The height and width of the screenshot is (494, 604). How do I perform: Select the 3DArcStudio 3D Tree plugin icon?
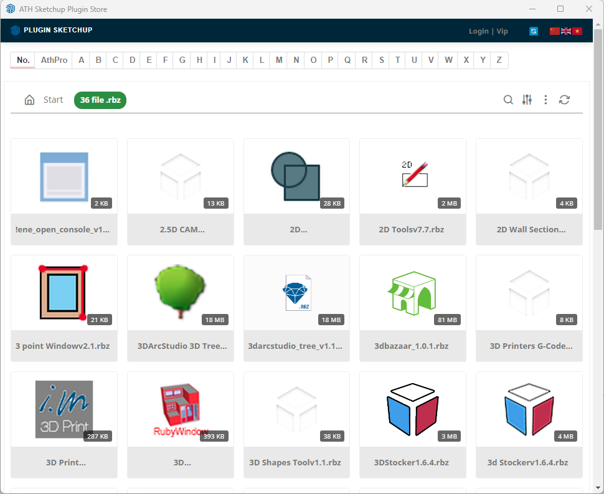pyautogui.click(x=181, y=292)
